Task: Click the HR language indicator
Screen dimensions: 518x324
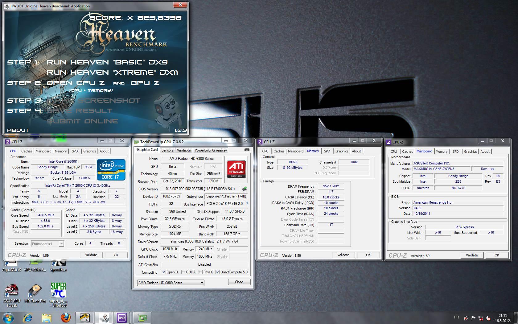Action: (x=456, y=317)
